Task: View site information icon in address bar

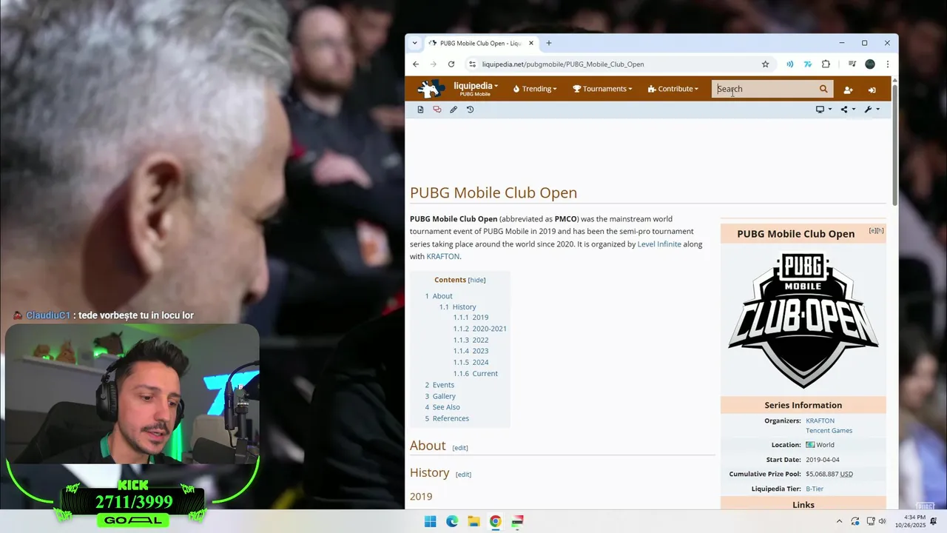Action: click(x=473, y=64)
